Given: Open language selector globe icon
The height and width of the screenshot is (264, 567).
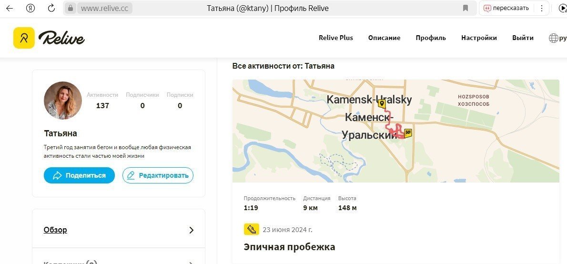Looking at the screenshot, I should pos(554,38).
